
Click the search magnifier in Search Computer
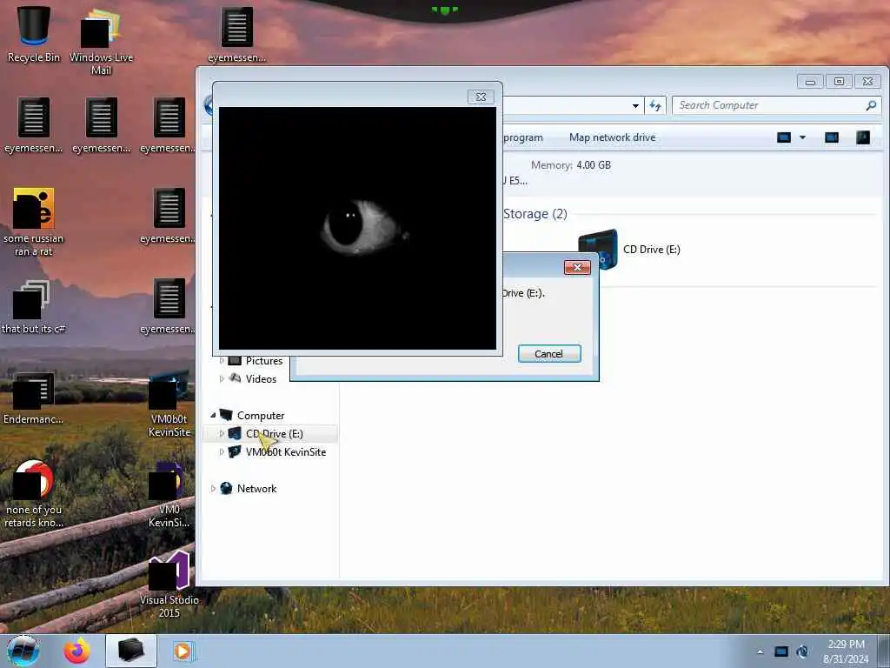(x=871, y=105)
